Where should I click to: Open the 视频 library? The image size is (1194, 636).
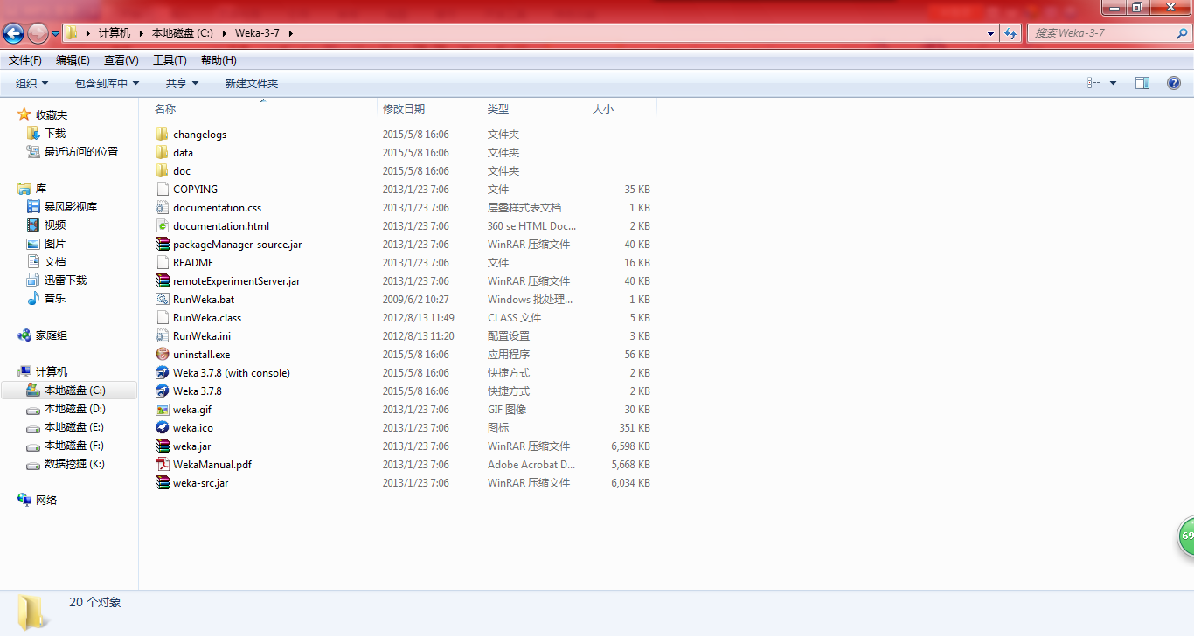(x=55, y=225)
